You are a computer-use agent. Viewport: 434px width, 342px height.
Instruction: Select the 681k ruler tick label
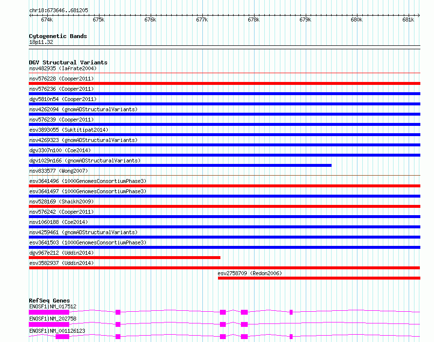tap(408, 20)
